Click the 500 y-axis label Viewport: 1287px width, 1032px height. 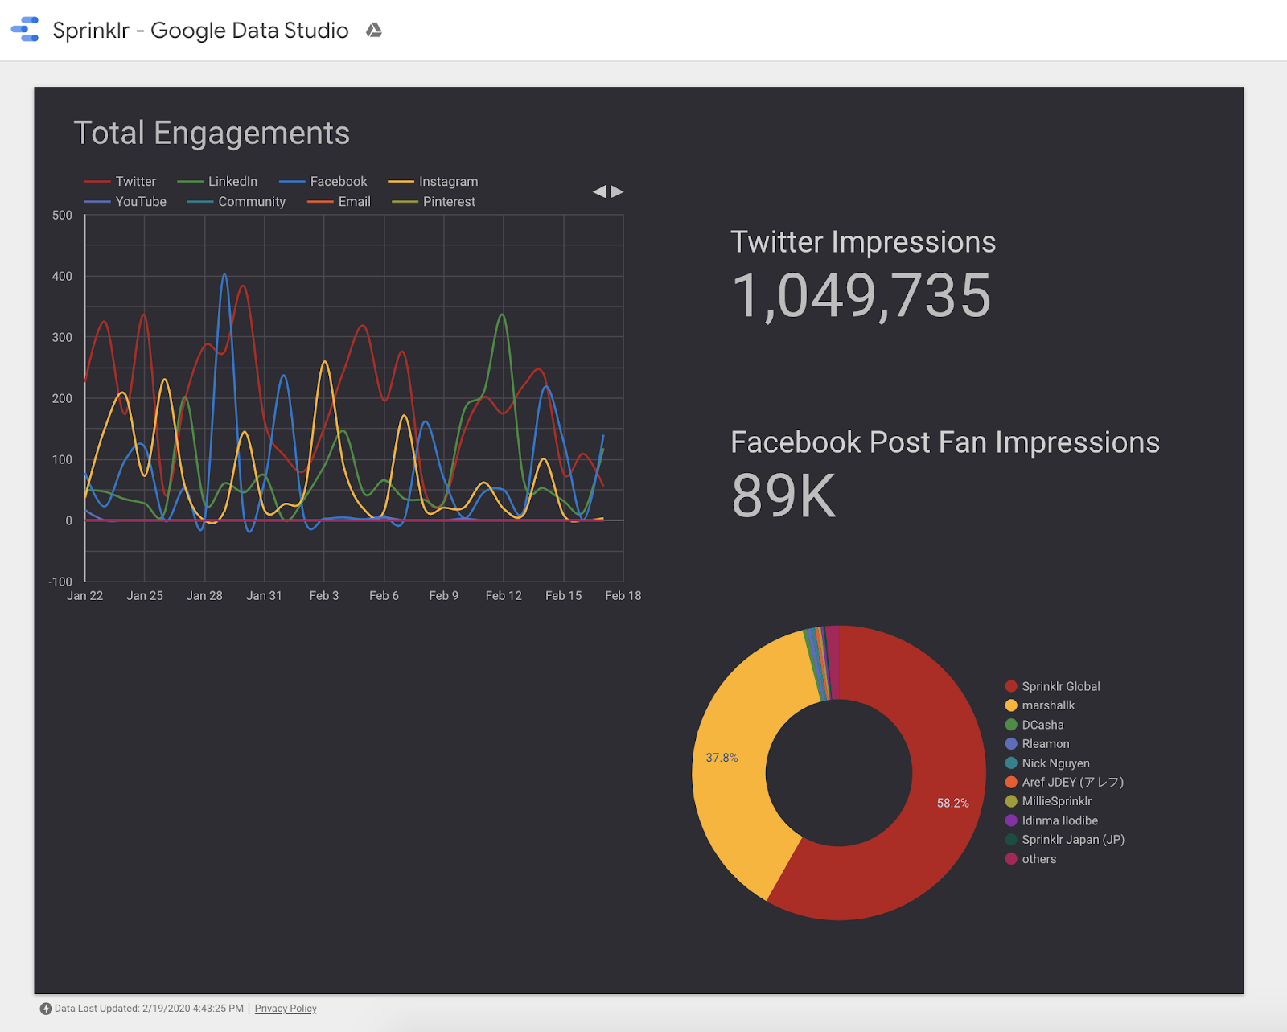click(x=62, y=216)
